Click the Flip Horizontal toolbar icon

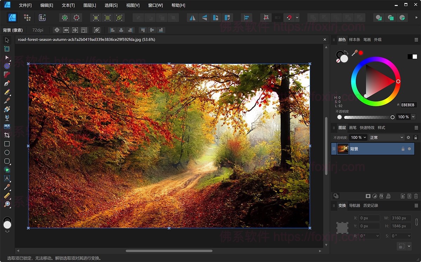[x=192, y=18]
